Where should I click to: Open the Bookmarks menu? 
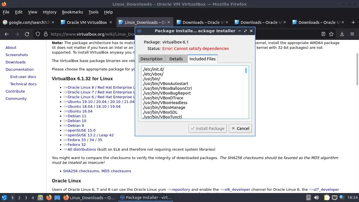72,12
